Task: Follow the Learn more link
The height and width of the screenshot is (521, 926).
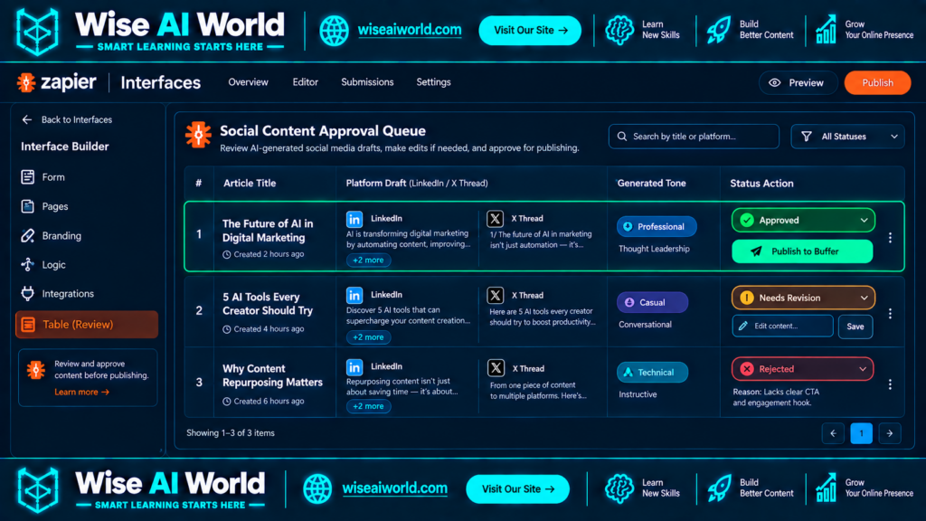Action: point(81,392)
